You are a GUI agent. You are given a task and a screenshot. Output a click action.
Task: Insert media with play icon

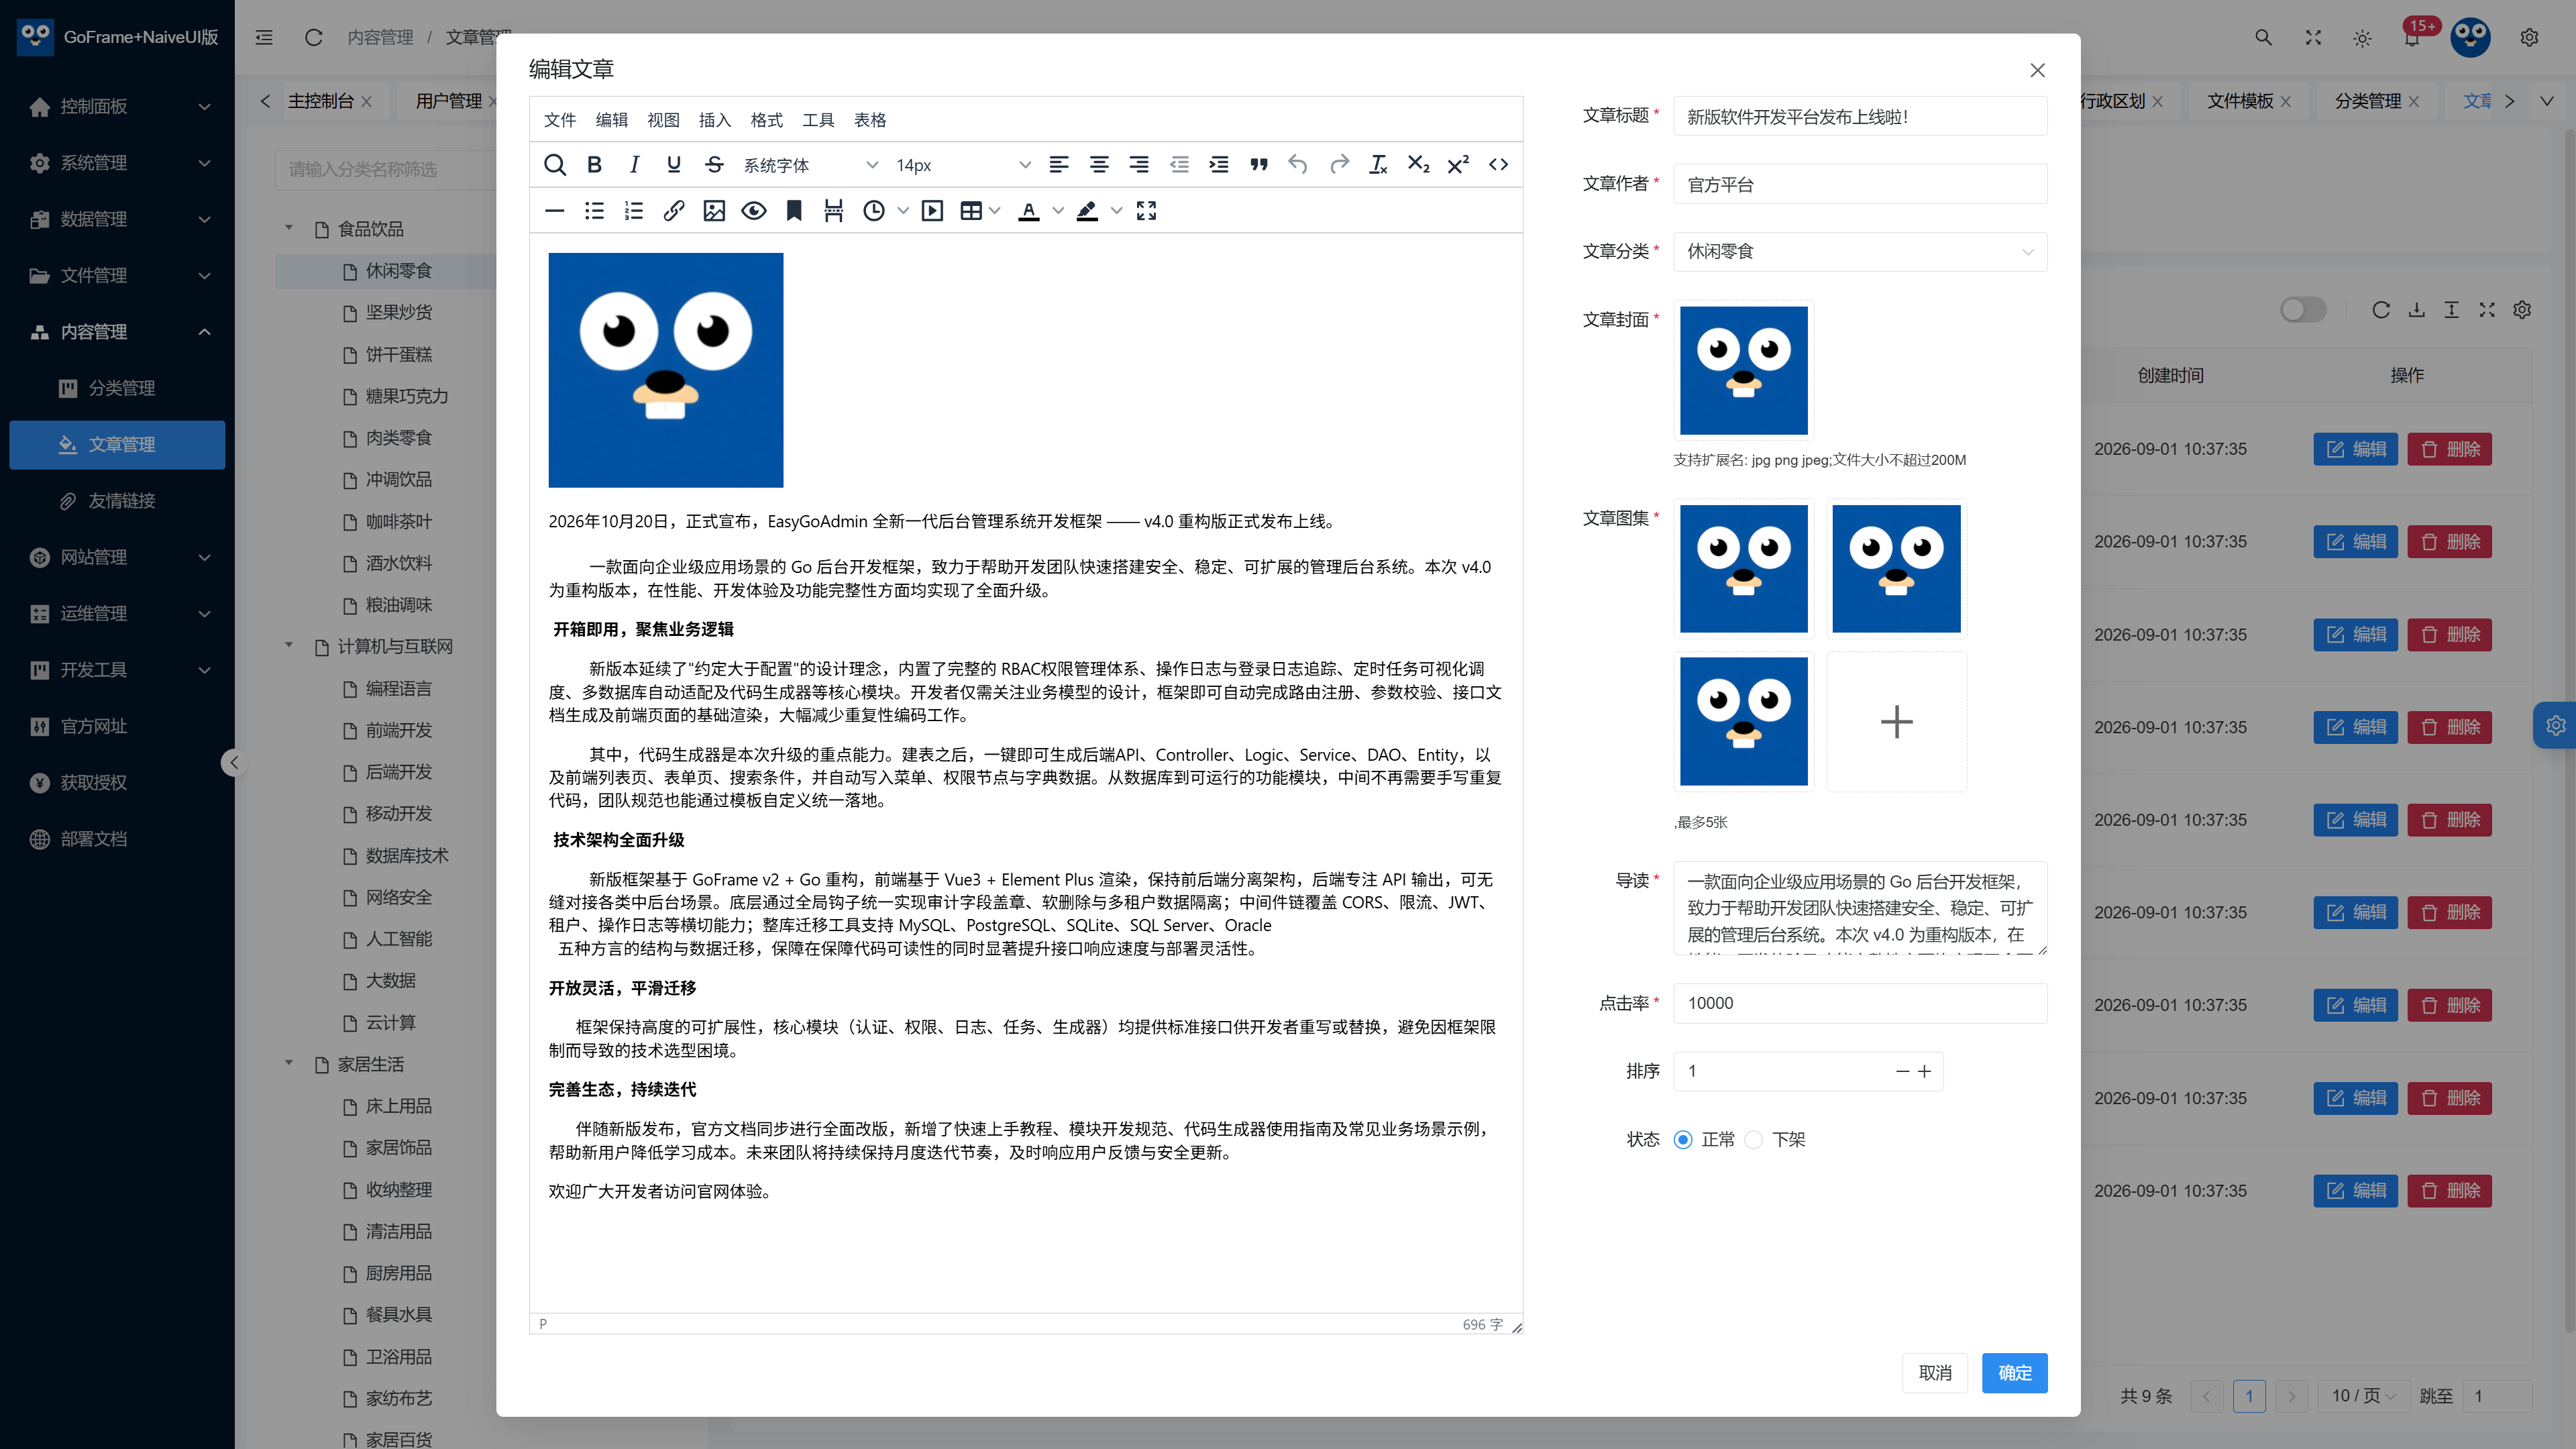click(x=932, y=211)
